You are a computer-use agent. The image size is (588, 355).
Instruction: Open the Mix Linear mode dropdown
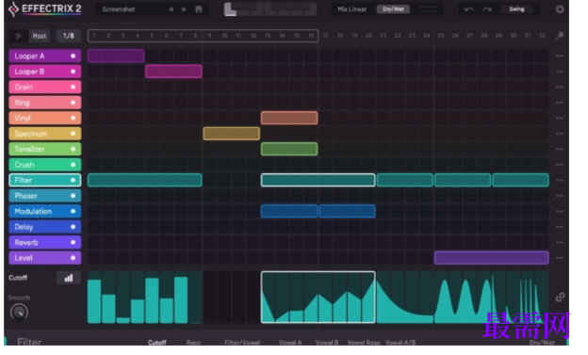[x=351, y=9]
